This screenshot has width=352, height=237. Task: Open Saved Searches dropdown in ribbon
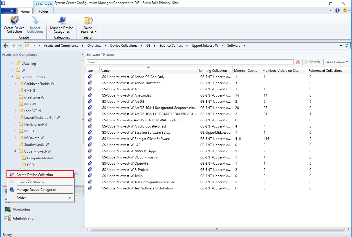[88, 25]
